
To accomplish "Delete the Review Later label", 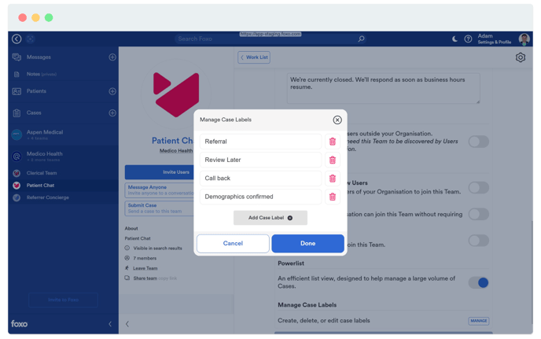I will coord(333,160).
